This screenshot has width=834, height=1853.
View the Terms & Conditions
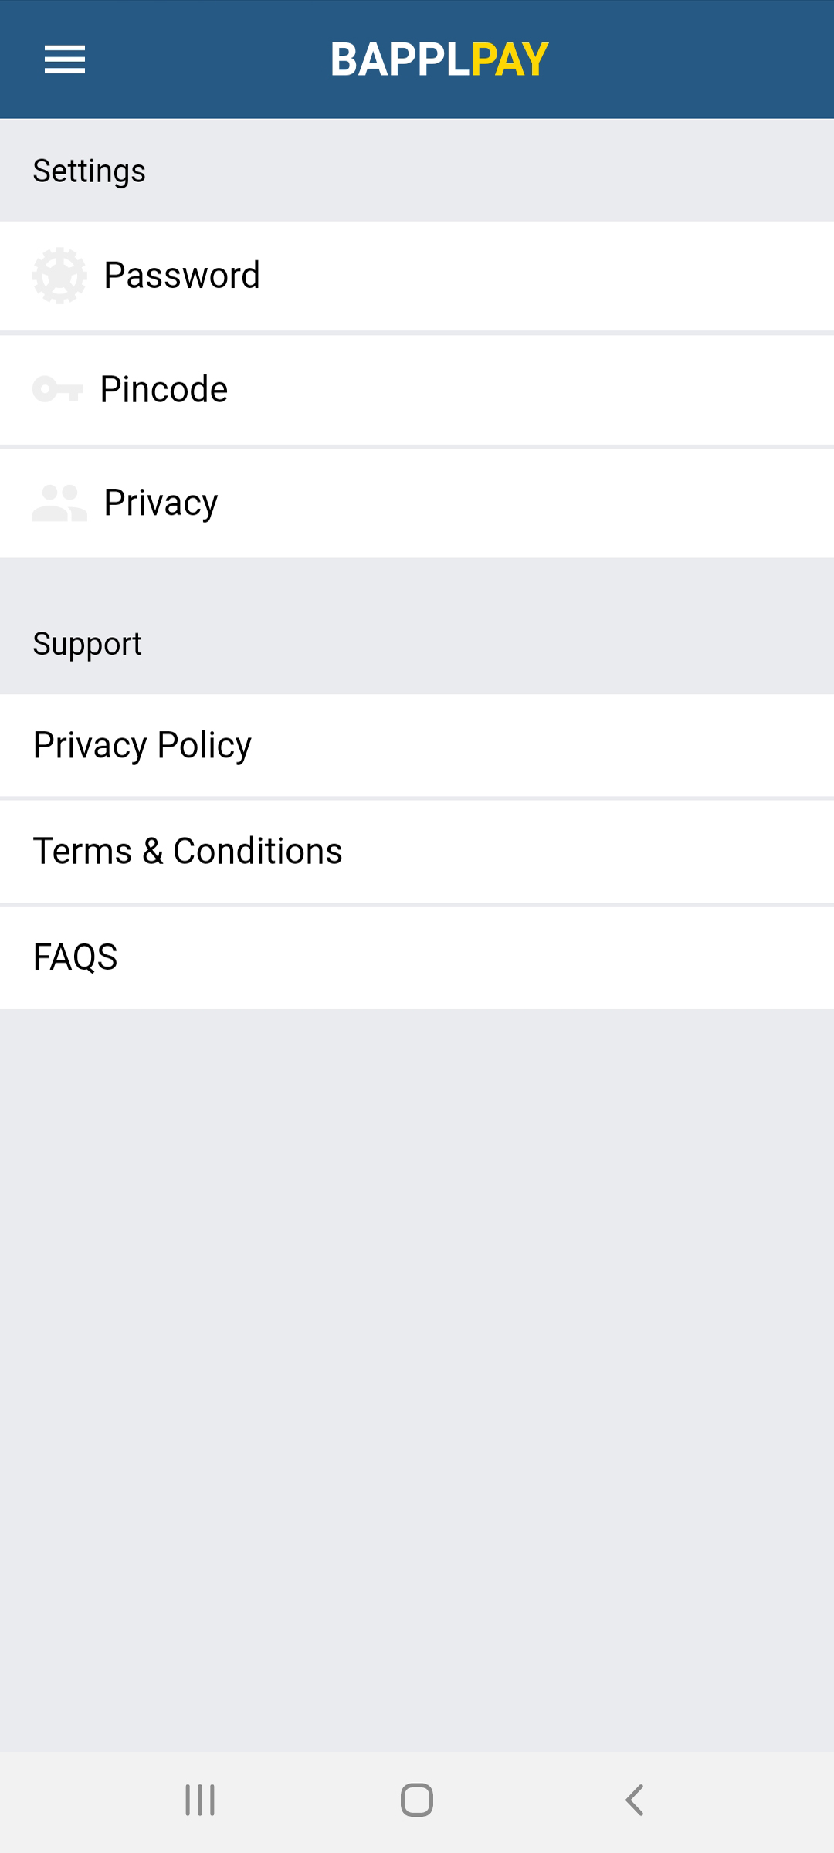pyautogui.click(x=188, y=851)
